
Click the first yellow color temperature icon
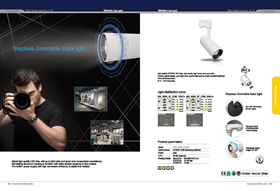(160, 168)
